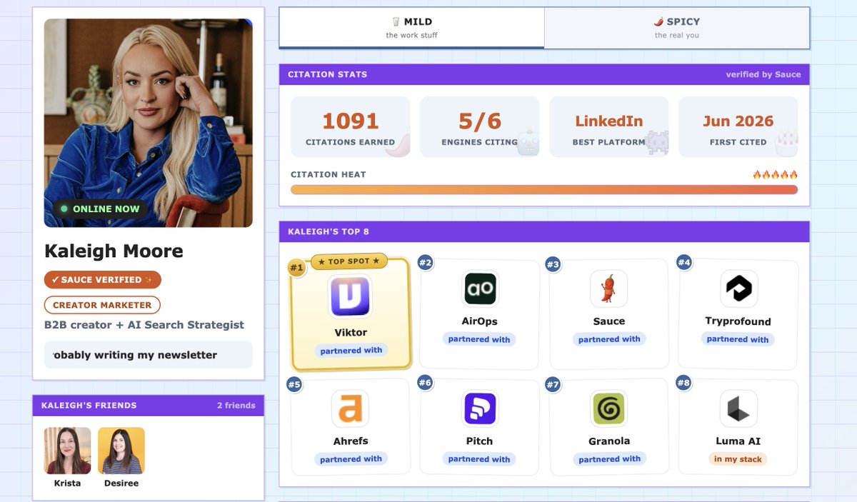Click AirOps partnered with tag
This screenshot has width=857, height=502.
(x=479, y=339)
